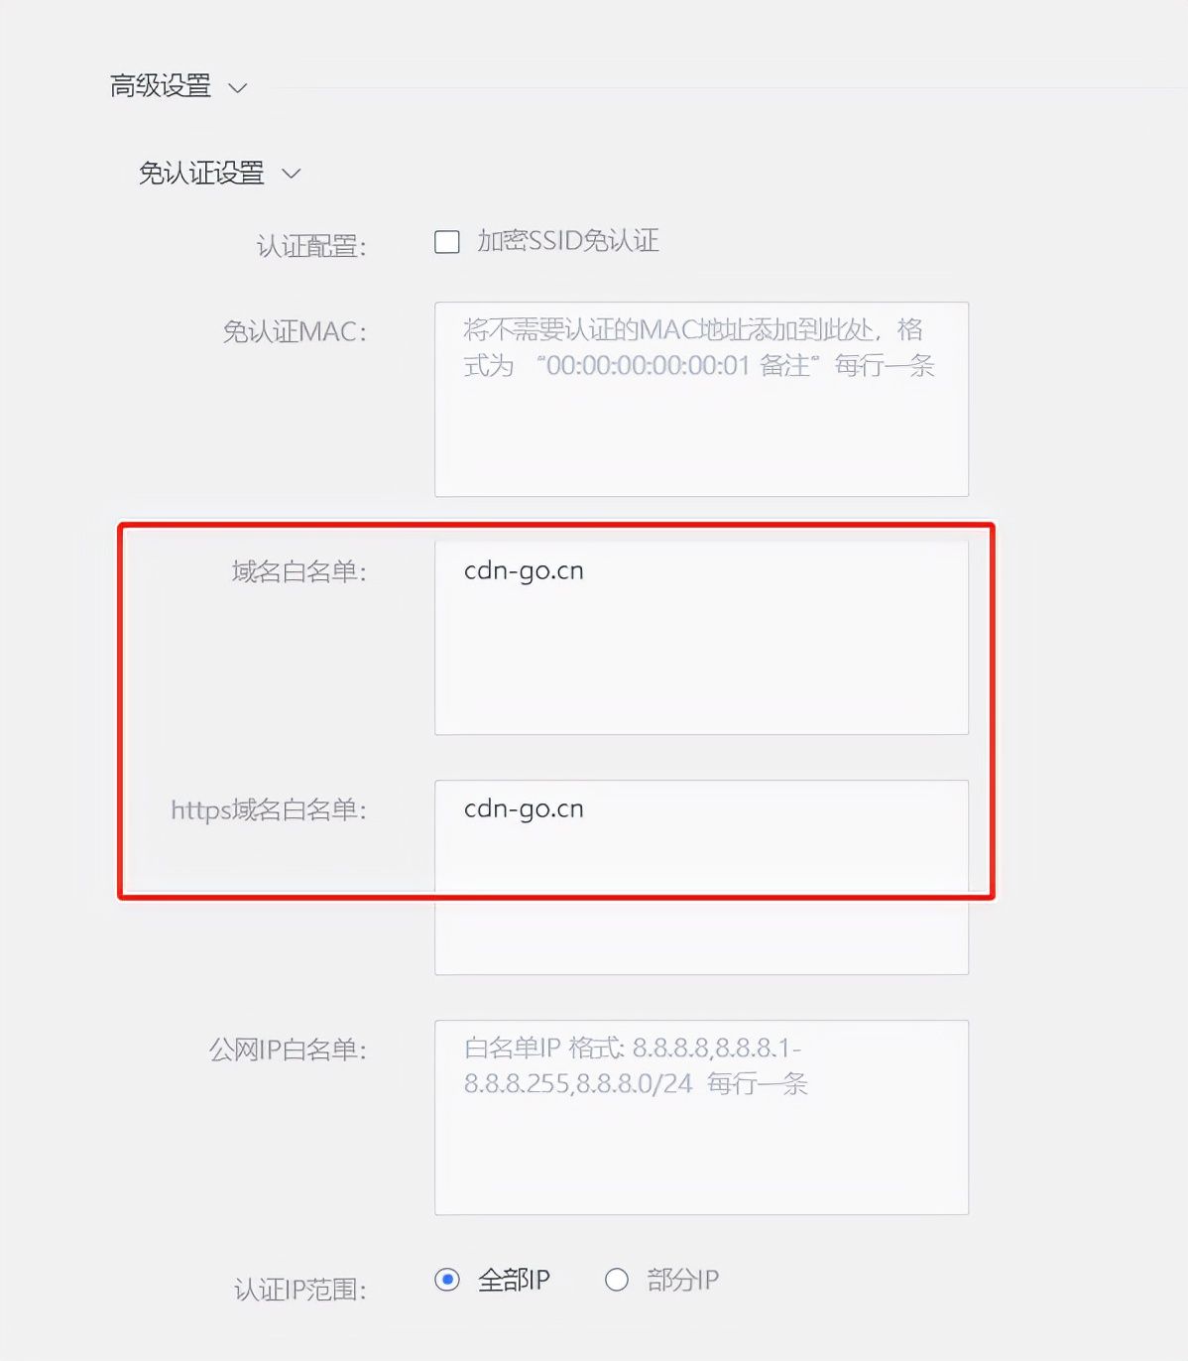Click the 加密SSID免认证 label text
The image size is (1188, 1361).
568,240
